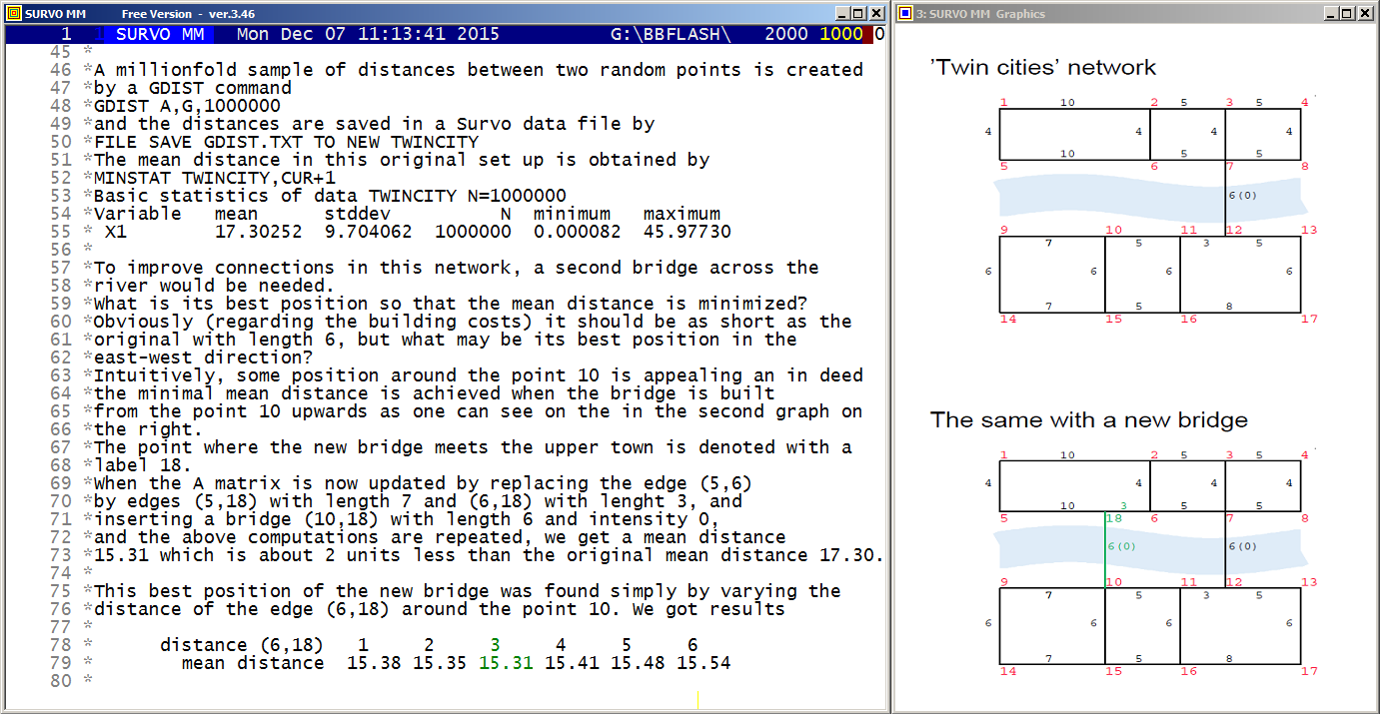Click the green 15.31 mean distance value
This screenshot has width=1380, height=714.
(x=504, y=663)
